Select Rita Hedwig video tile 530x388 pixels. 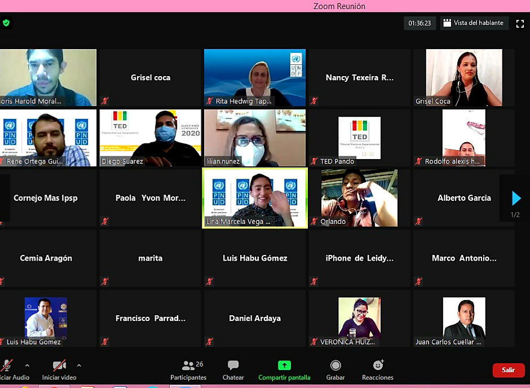pyautogui.click(x=255, y=77)
